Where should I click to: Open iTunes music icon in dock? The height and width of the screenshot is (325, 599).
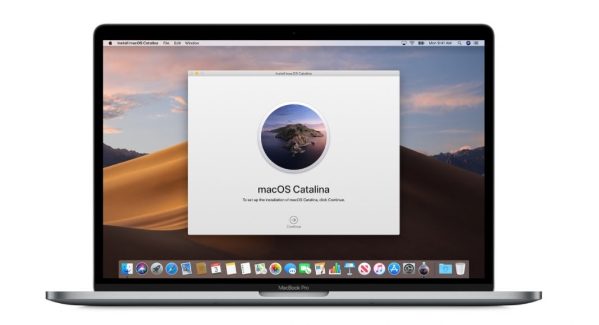379,269
